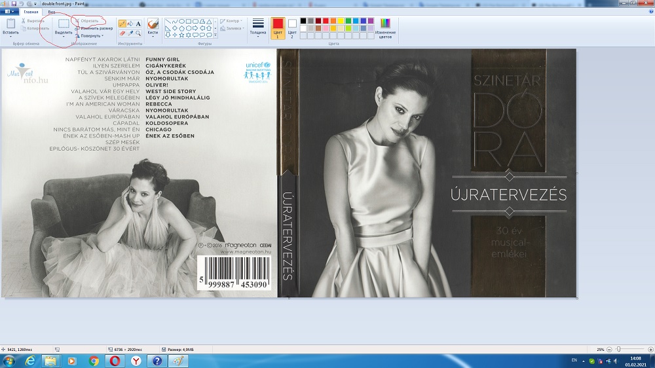Open the Контур outline dropdown
The width and height of the screenshot is (655, 368).
click(x=231, y=21)
